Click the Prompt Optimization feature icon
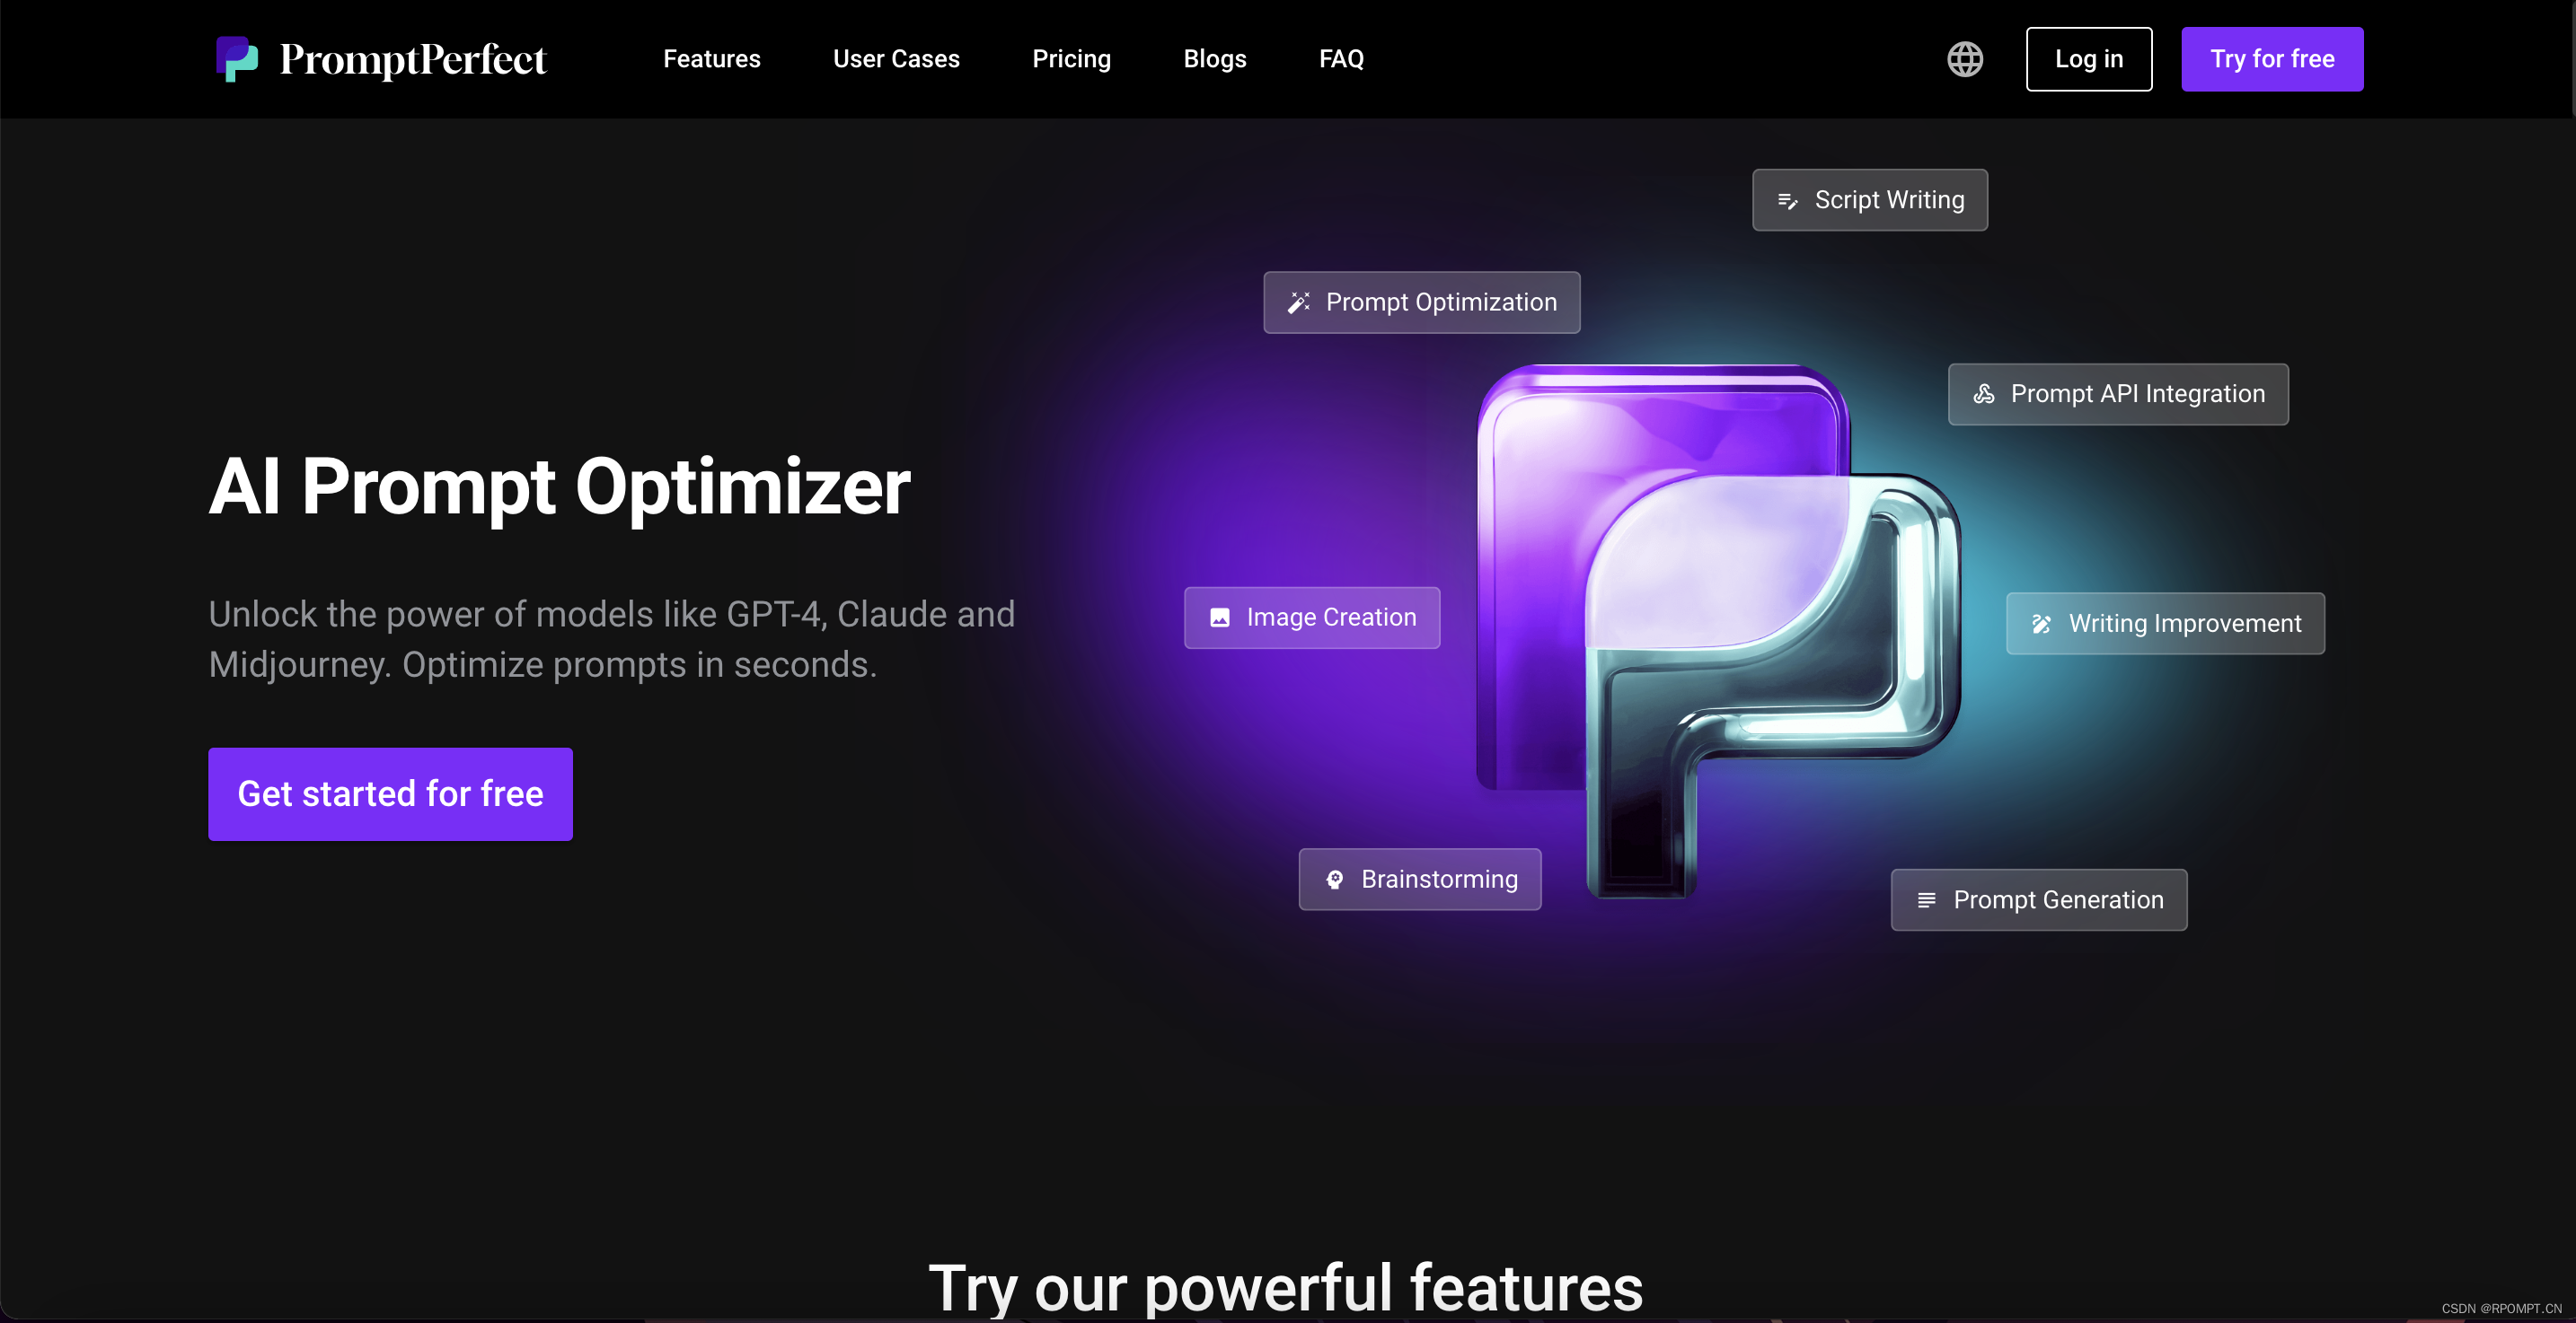The image size is (2576, 1323). coord(1298,302)
